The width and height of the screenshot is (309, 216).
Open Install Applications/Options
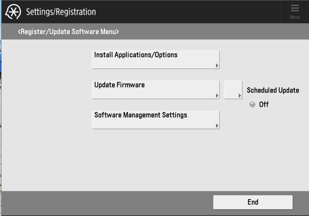click(x=155, y=60)
